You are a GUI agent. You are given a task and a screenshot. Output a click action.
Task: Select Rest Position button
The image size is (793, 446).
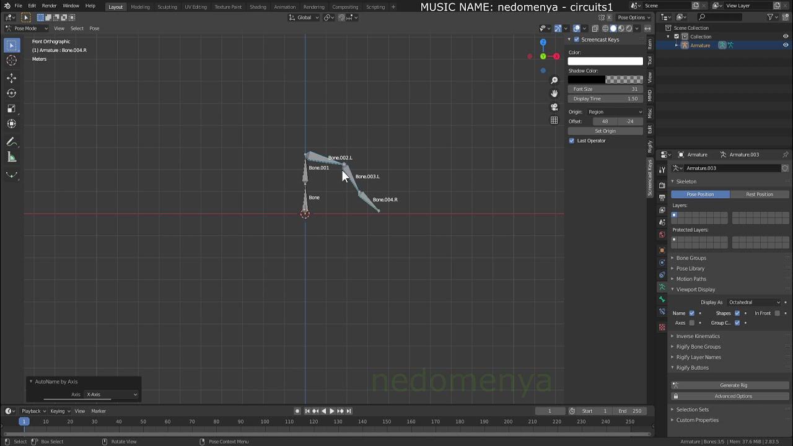tap(760, 195)
